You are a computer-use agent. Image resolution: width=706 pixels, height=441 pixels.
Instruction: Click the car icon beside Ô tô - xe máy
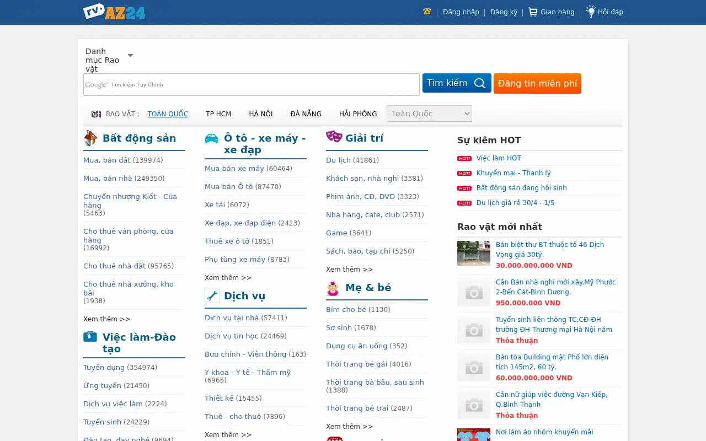pos(211,138)
